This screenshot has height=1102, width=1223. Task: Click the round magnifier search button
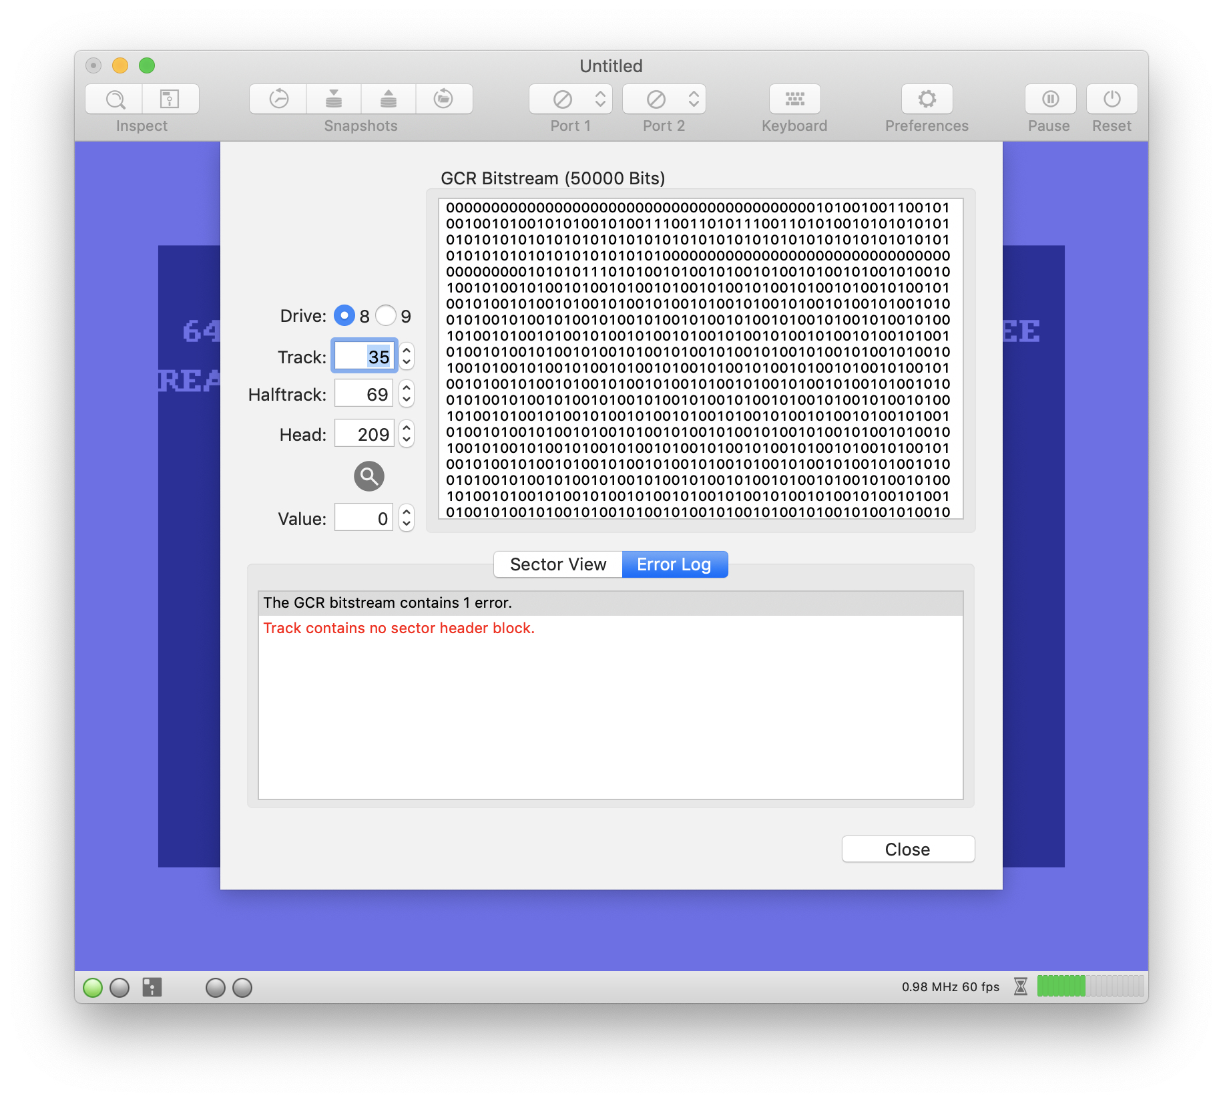pyautogui.click(x=369, y=476)
